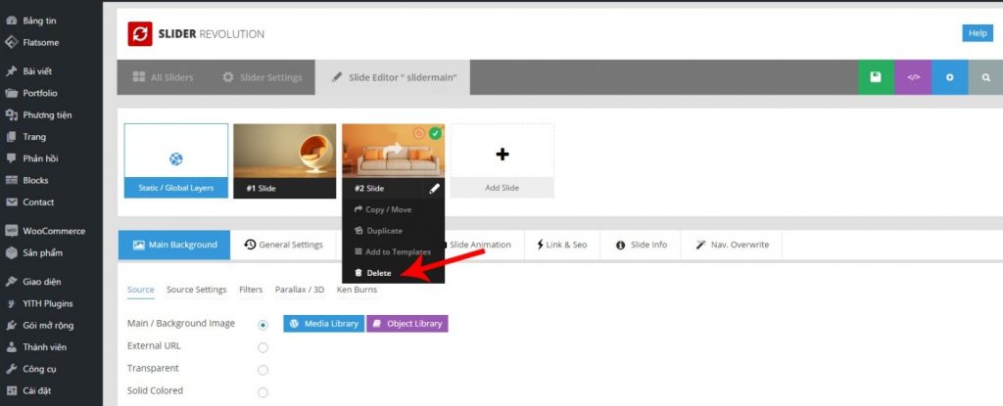This screenshot has height=406, width=1003.
Task: Open Parallax / 3D sub-tab
Action: pos(300,290)
